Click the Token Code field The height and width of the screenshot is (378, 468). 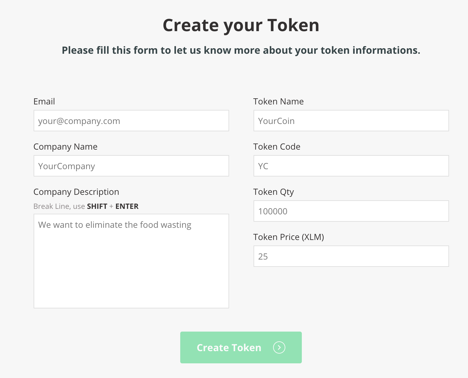(x=351, y=166)
